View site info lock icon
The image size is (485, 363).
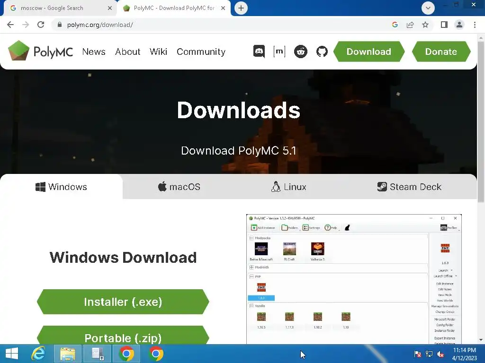[x=60, y=25]
